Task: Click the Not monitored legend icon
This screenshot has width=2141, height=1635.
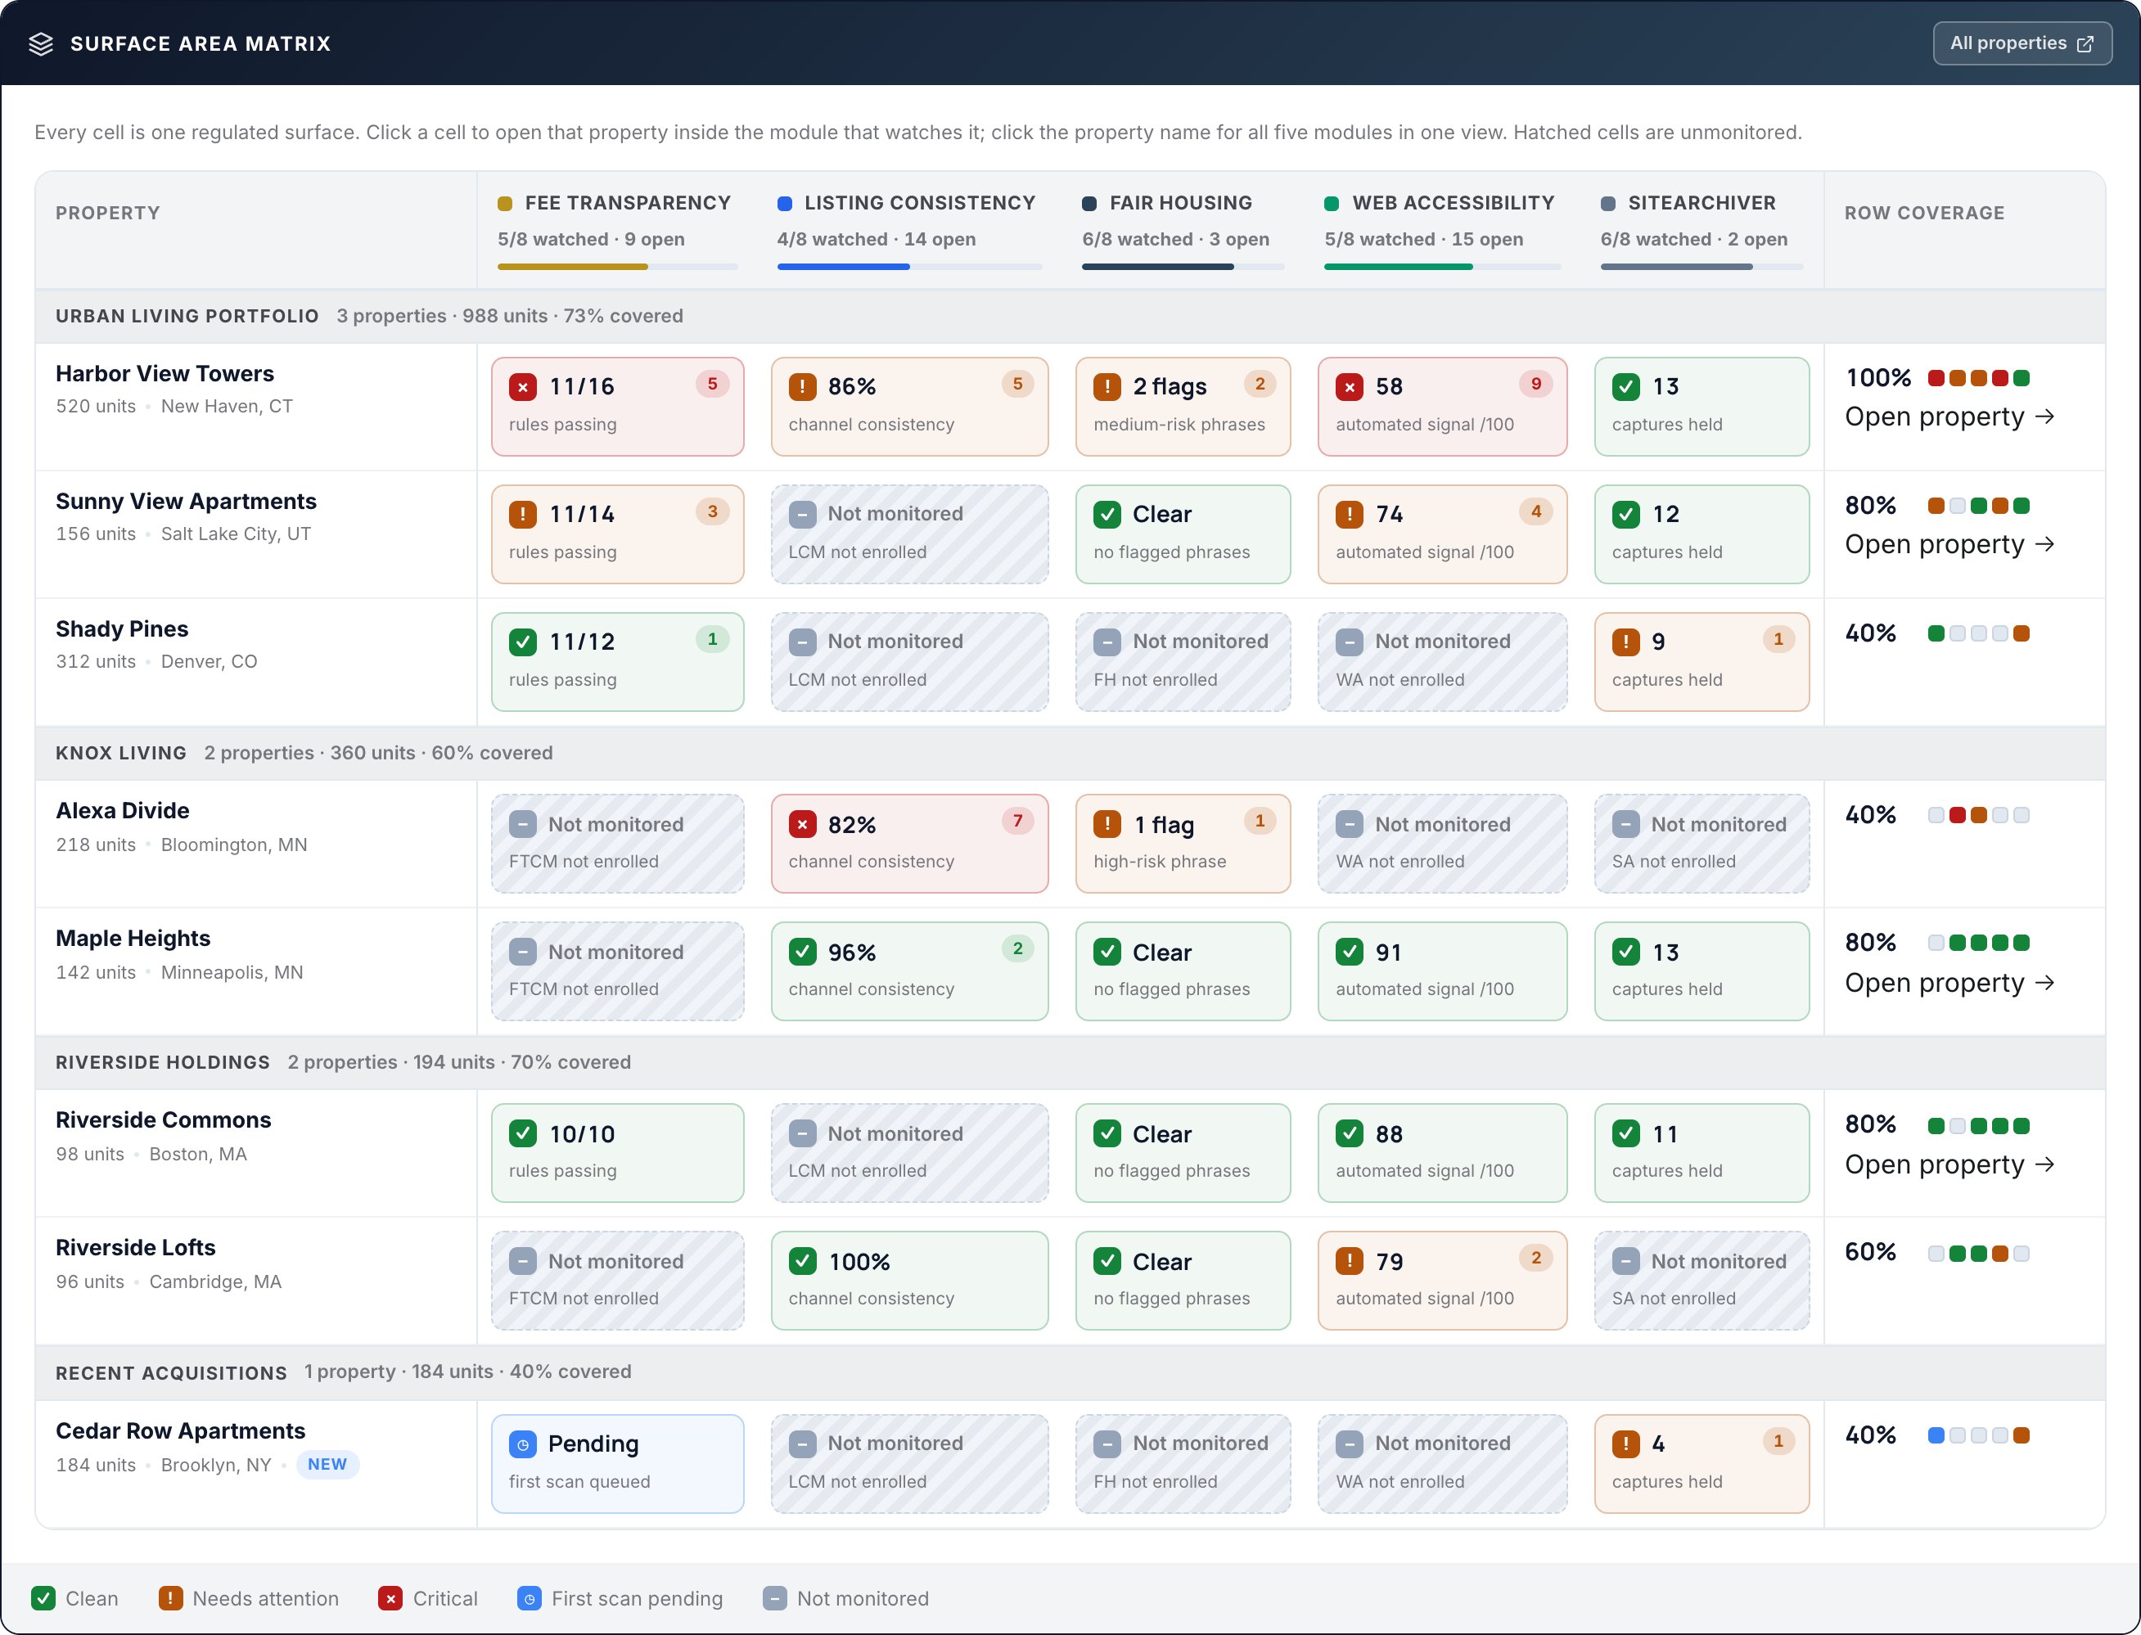Action: click(775, 1599)
